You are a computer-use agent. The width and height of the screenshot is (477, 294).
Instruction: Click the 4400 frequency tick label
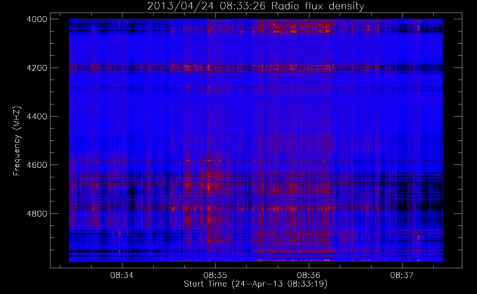[x=37, y=116]
